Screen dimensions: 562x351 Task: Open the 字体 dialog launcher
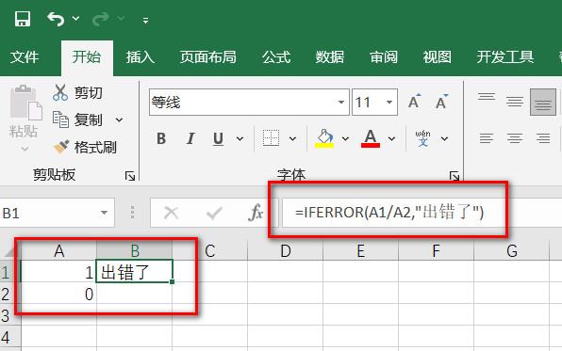click(x=455, y=176)
